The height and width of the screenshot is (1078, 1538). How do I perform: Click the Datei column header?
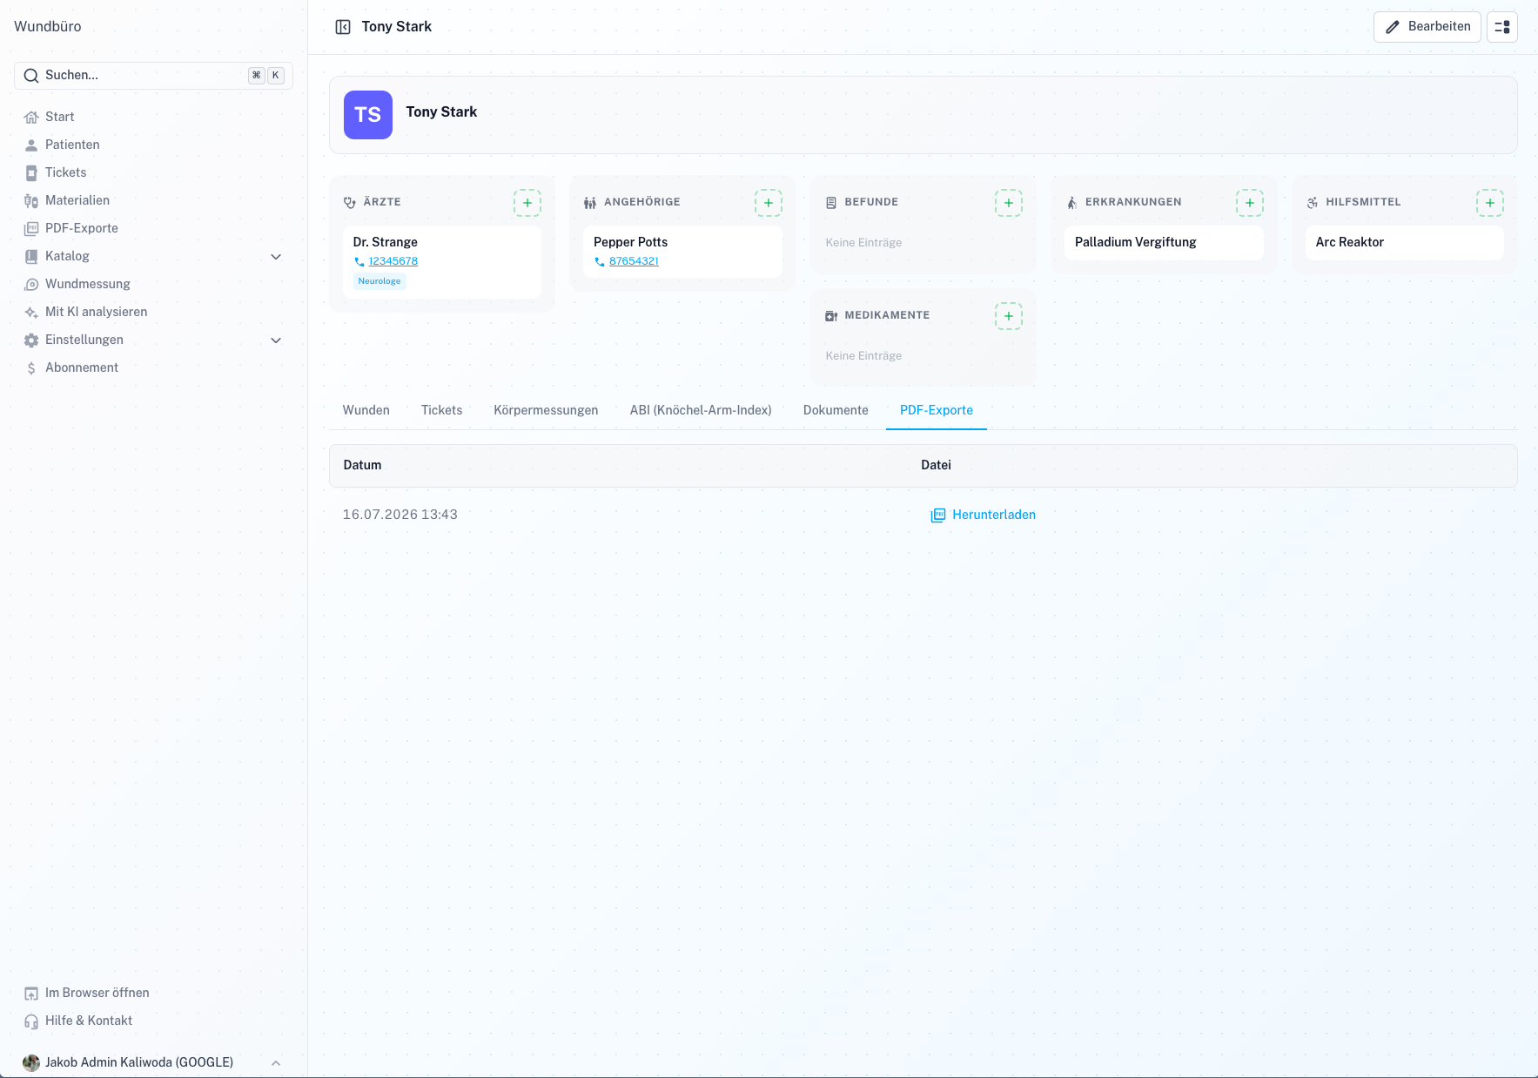936,465
